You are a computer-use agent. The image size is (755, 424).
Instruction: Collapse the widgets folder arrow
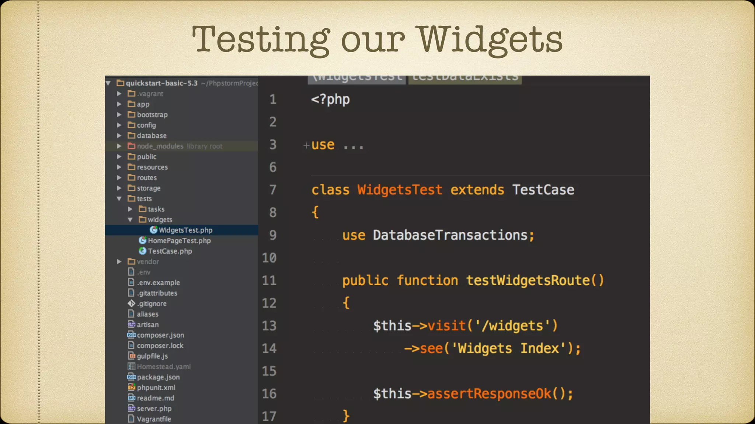(130, 220)
